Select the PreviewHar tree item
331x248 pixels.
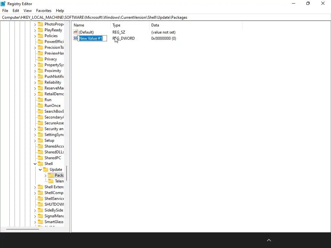(x=54, y=53)
